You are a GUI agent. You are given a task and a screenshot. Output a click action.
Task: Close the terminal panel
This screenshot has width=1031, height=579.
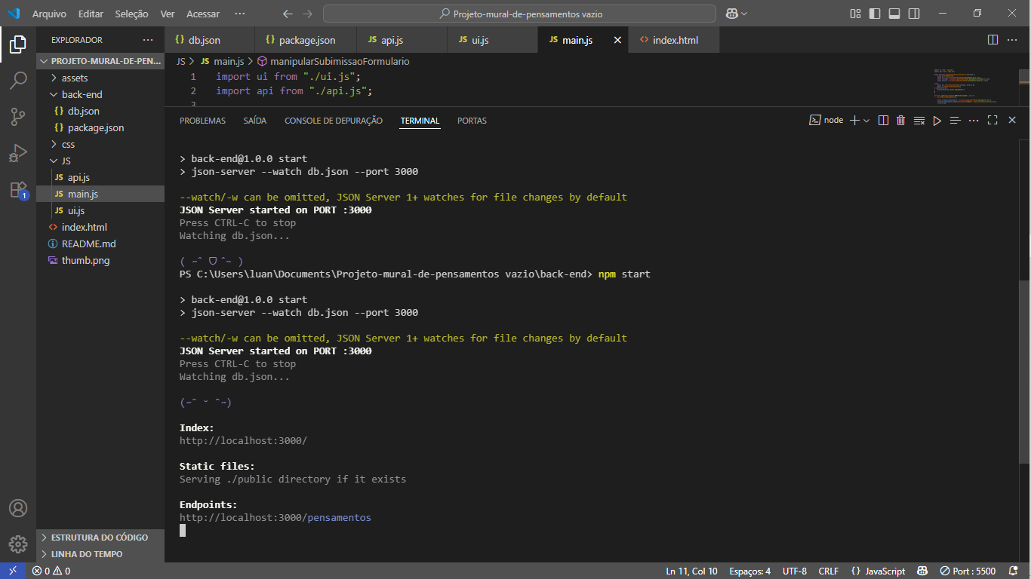coord(1012,121)
